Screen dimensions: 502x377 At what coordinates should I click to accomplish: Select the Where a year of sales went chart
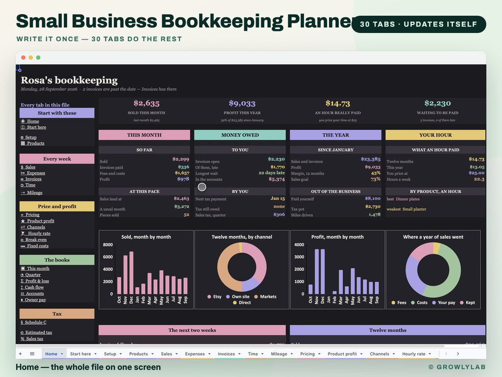433,269
